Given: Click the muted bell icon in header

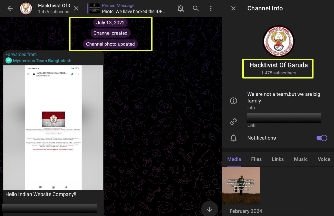Looking at the screenshot, I should (181, 8).
